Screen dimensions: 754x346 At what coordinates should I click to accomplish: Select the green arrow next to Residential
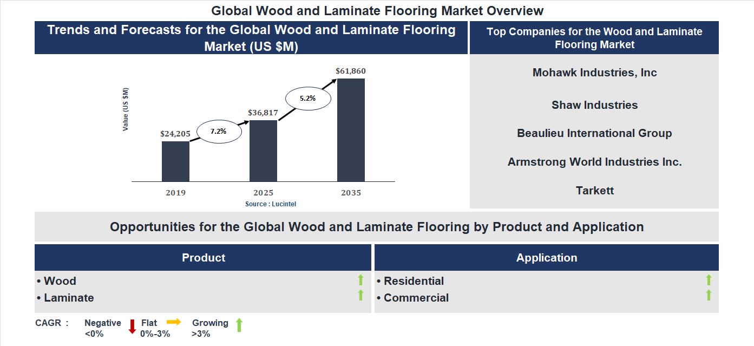(x=709, y=280)
